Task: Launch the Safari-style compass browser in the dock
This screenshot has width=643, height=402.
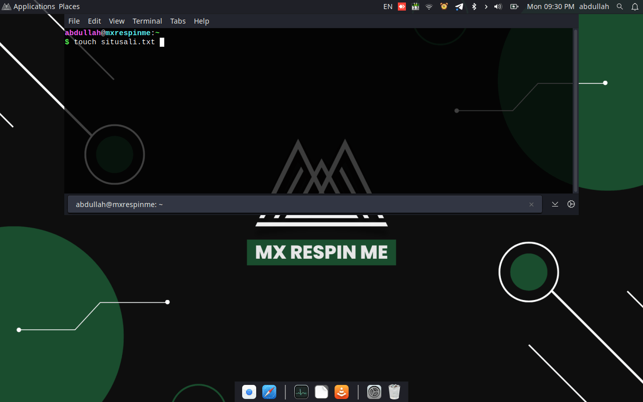Action: tap(269, 392)
